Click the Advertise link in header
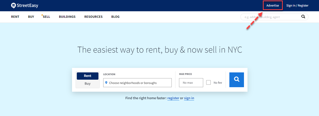 pos(273,6)
